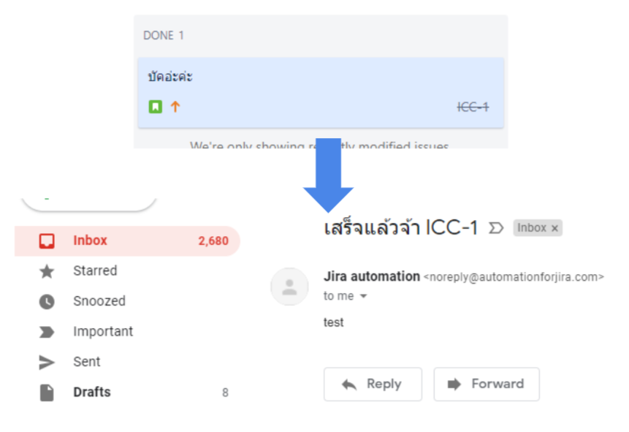Click the sender avatar of Jira automation
The height and width of the screenshot is (432, 629).
click(x=289, y=287)
